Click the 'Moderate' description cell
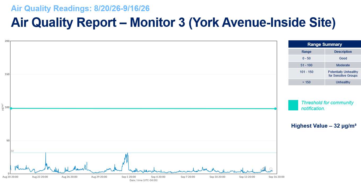This screenshot has height=186, width=361. click(x=343, y=65)
